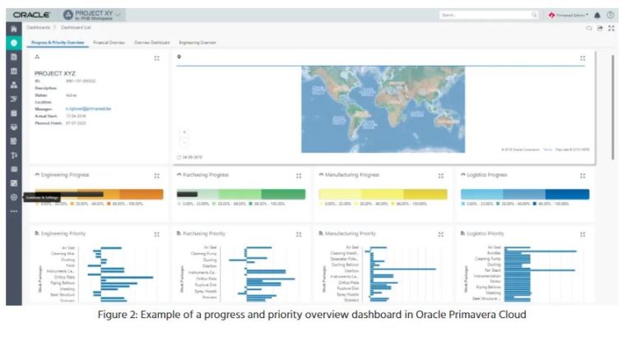The width and height of the screenshot is (632, 341).
Task: Expand the Purchasing Priority widget
Action: pyautogui.click(x=299, y=234)
